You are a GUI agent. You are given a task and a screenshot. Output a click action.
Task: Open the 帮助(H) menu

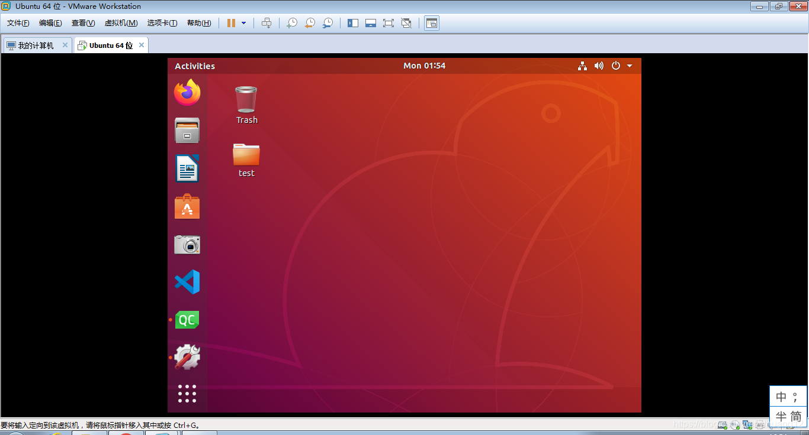[199, 23]
